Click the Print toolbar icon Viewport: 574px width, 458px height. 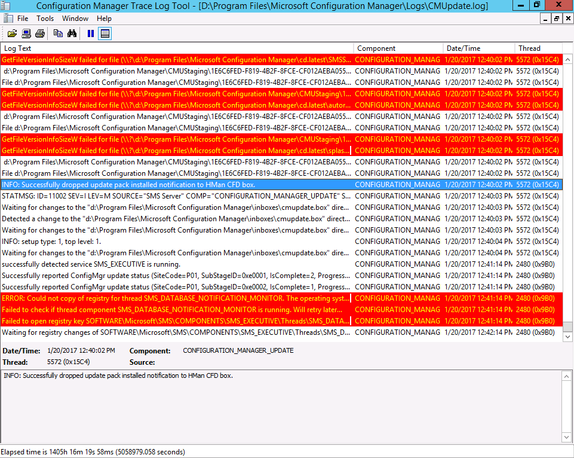click(x=40, y=33)
